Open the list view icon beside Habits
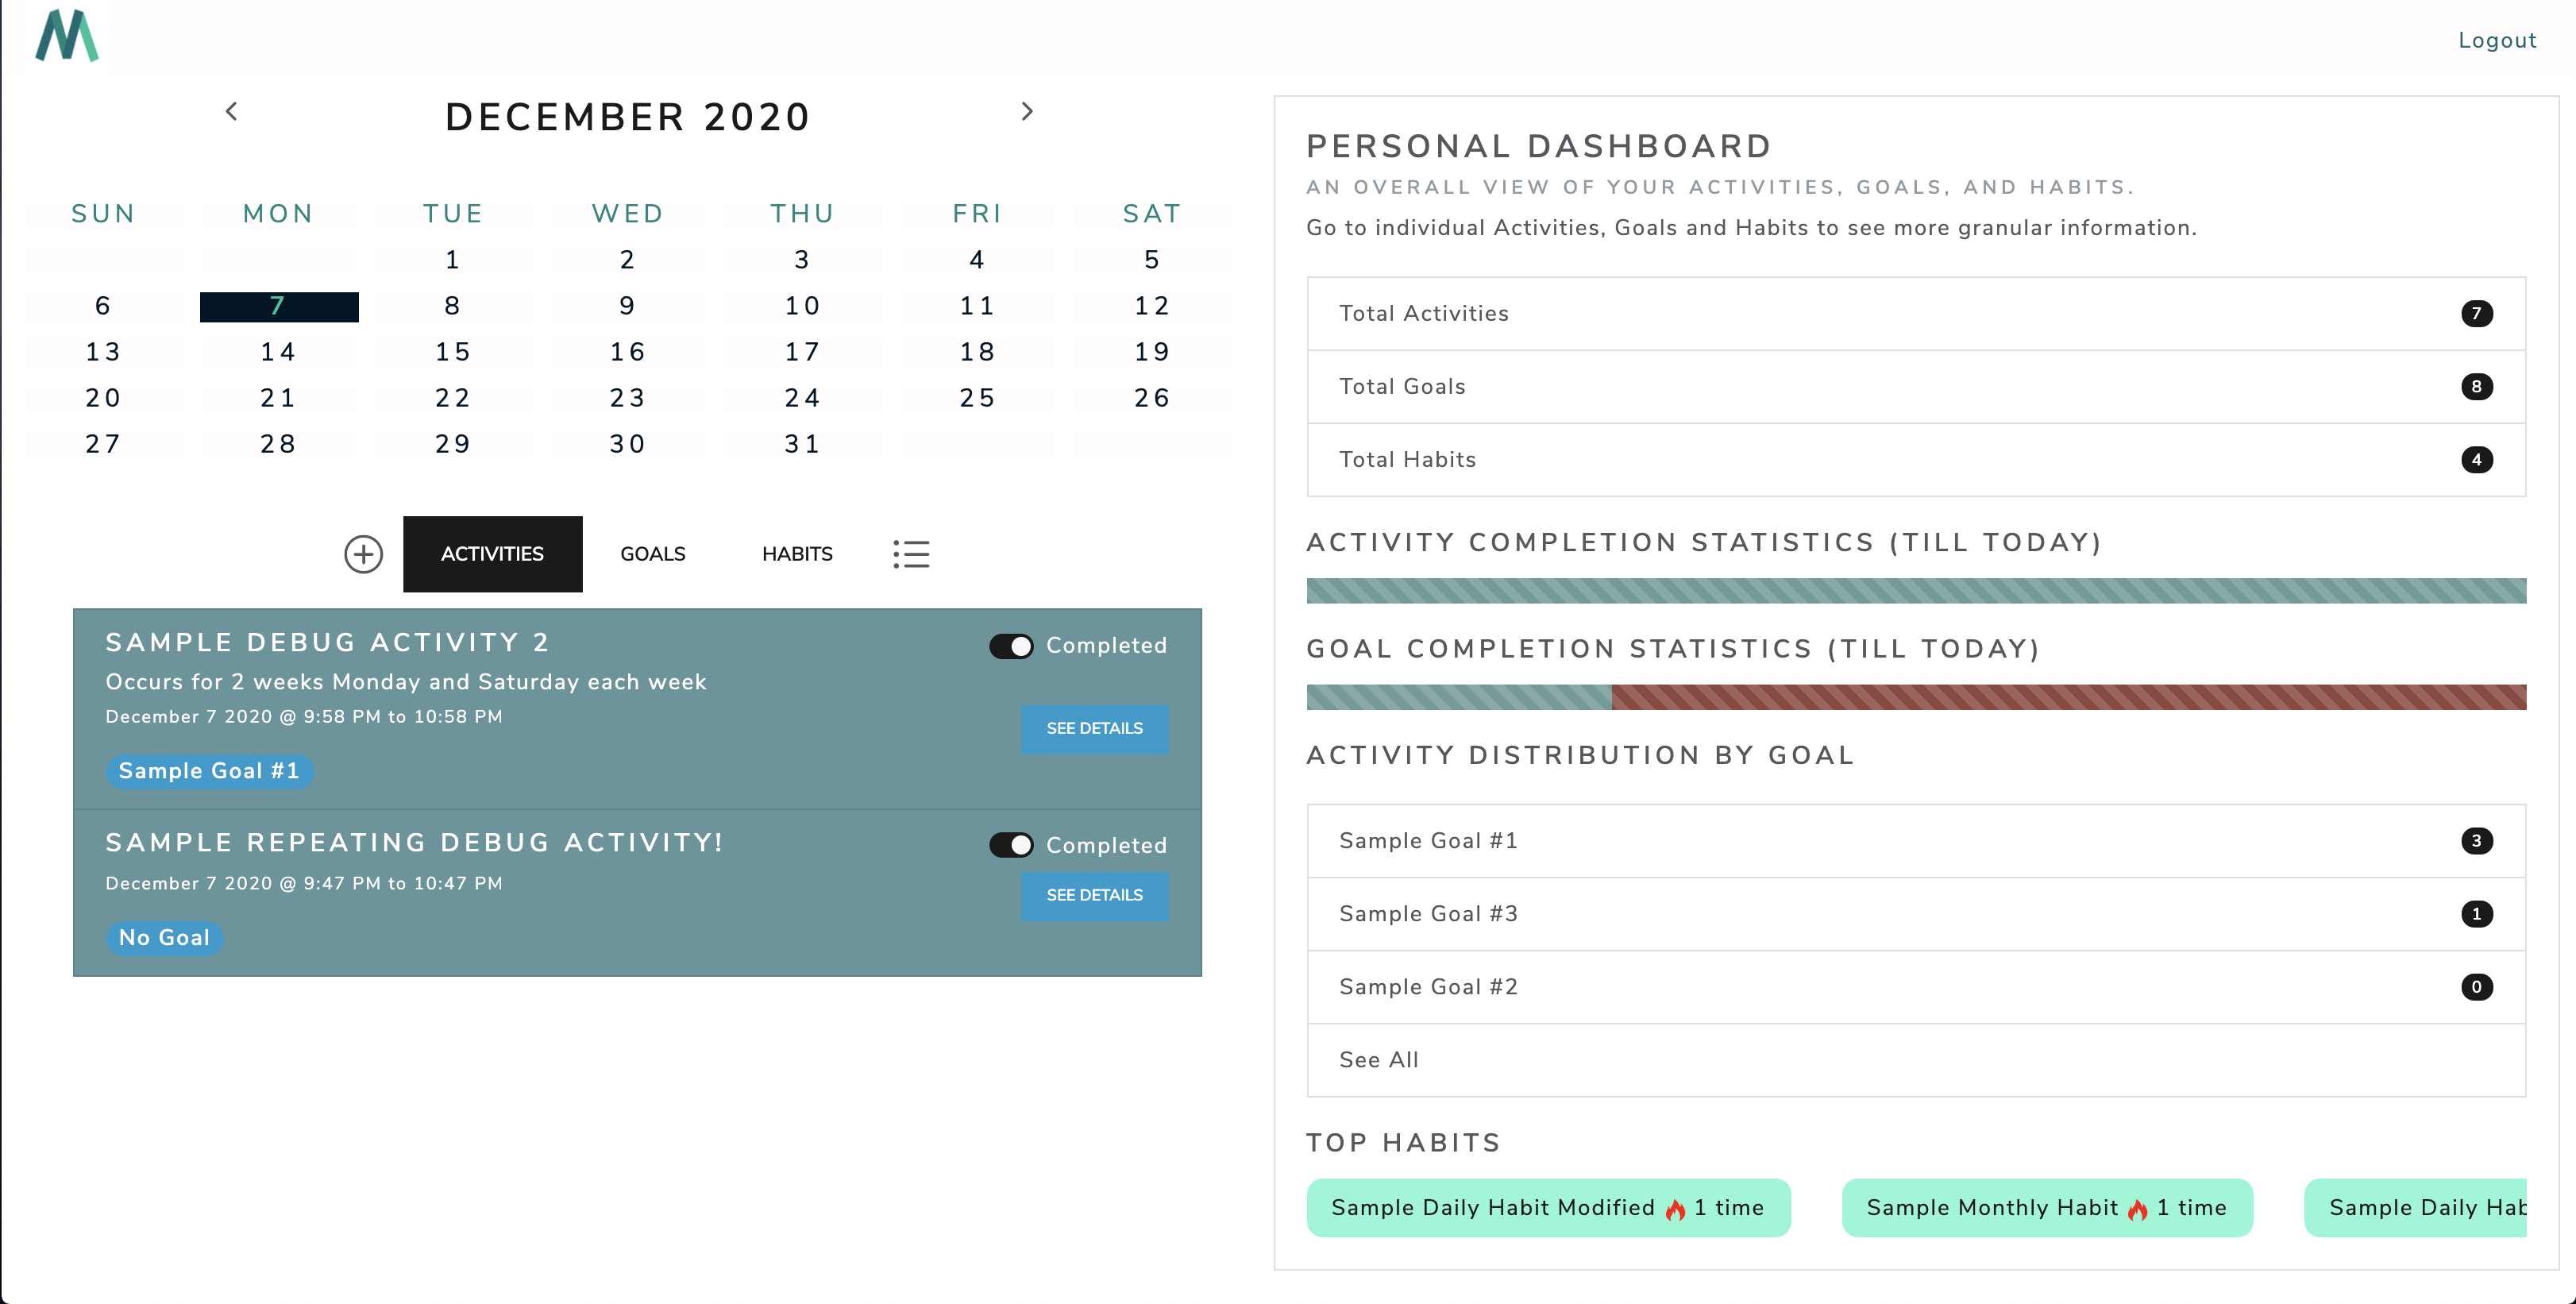 [x=911, y=554]
